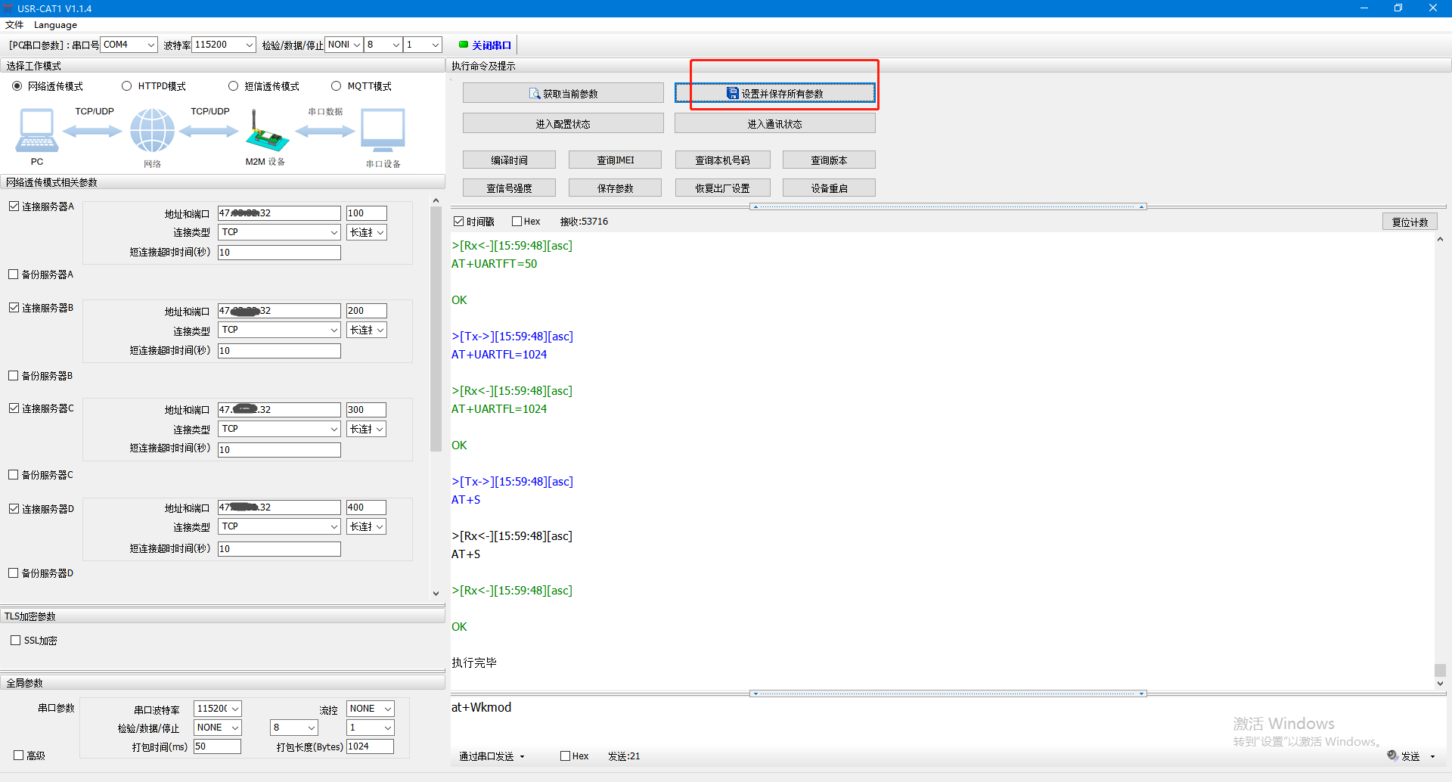Click the M2M device icon
The width and height of the screenshot is (1452, 782).
point(265,133)
